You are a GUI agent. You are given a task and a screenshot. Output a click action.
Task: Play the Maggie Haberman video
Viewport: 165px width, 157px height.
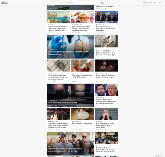106,90
